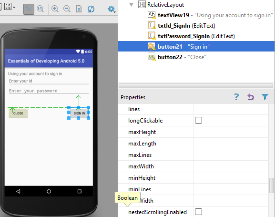275x217 pixels.
Task: Select the nestedScrollingEnabled property name
Action: pyautogui.click(x=157, y=212)
